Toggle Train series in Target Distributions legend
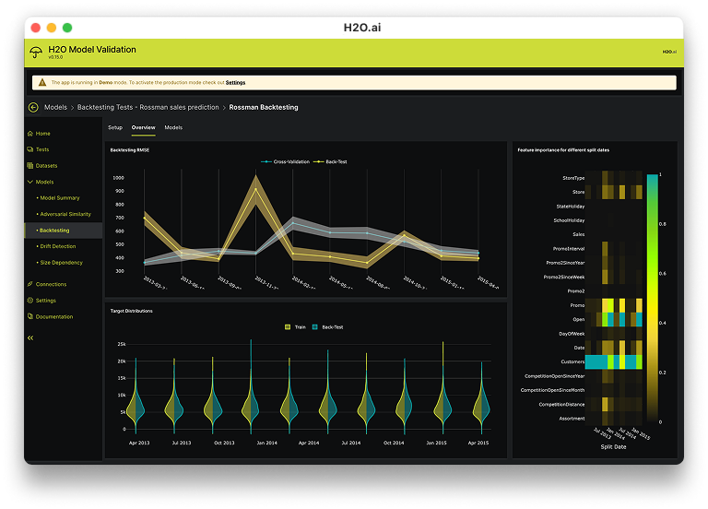 295,327
